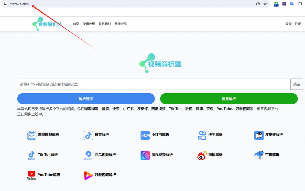Open the browser extensions puzzle icon
Screen dimensions: 305x191
click(x=300, y=4)
